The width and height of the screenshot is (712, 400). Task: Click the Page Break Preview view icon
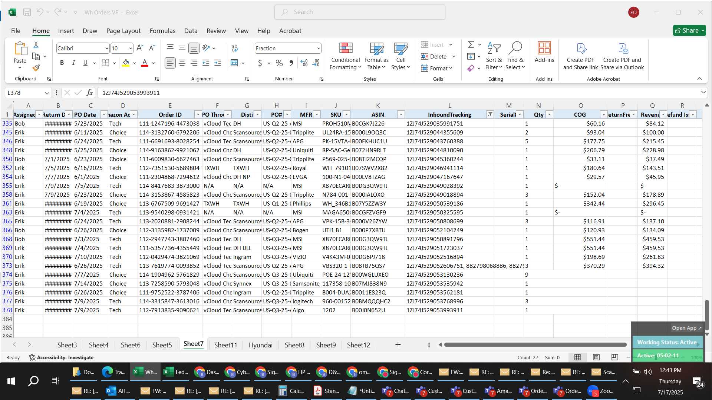point(614,357)
